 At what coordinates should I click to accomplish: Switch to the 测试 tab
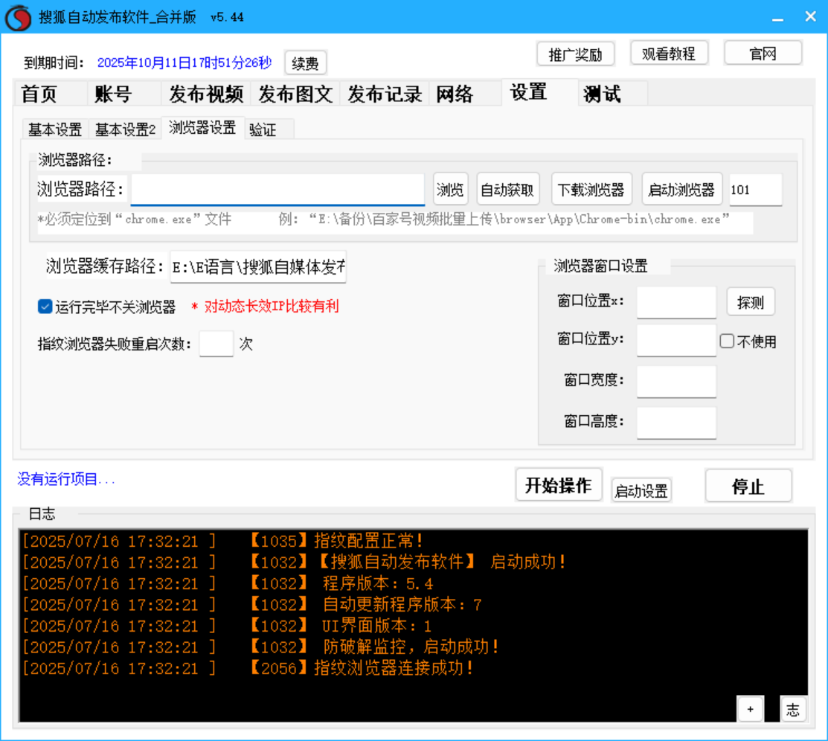[612, 94]
